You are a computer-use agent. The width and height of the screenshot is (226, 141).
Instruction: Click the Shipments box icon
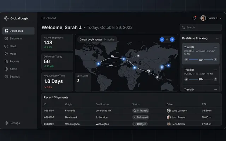click(x=6, y=38)
